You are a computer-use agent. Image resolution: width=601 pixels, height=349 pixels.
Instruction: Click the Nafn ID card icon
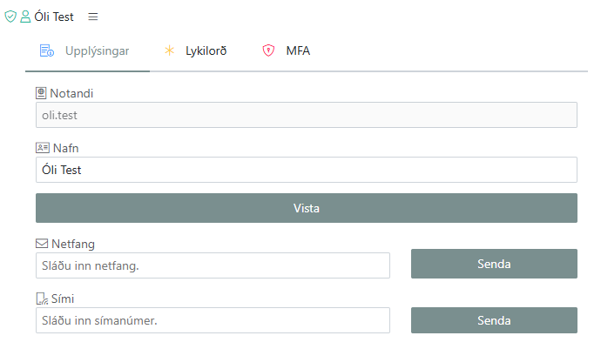click(x=43, y=148)
